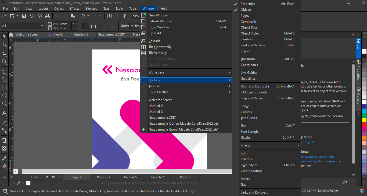Open Nesabamedia_Coffee_MadebyCorelDraw2022.cdr document window
The width and height of the screenshot is (367, 196).
click(183, 124)
